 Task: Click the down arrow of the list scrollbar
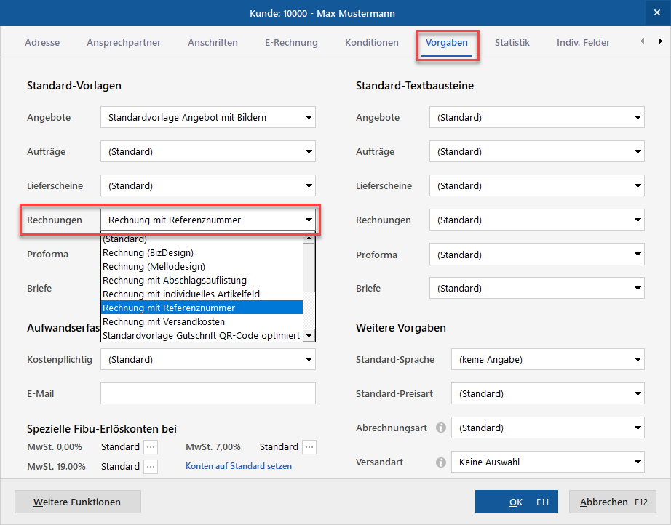click(x=309, y=336)
